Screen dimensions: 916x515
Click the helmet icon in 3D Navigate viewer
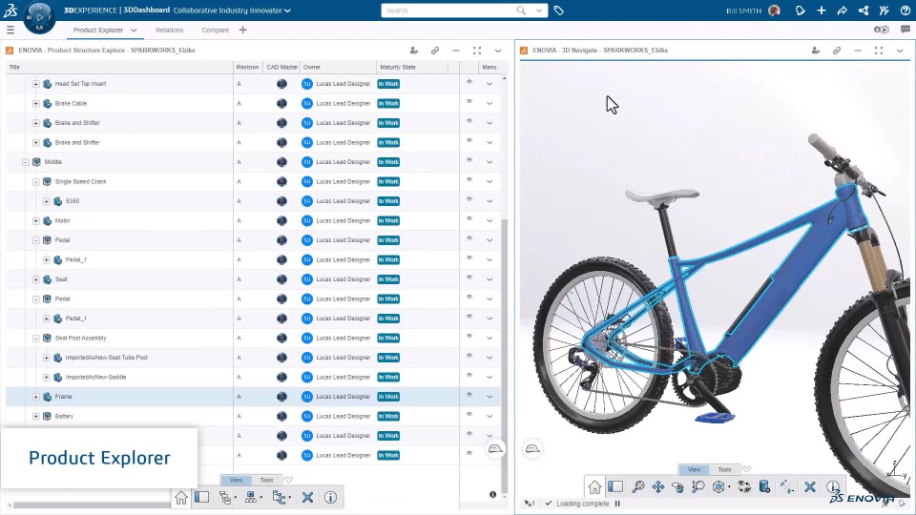pyautogui.click(x=532, y=448)
